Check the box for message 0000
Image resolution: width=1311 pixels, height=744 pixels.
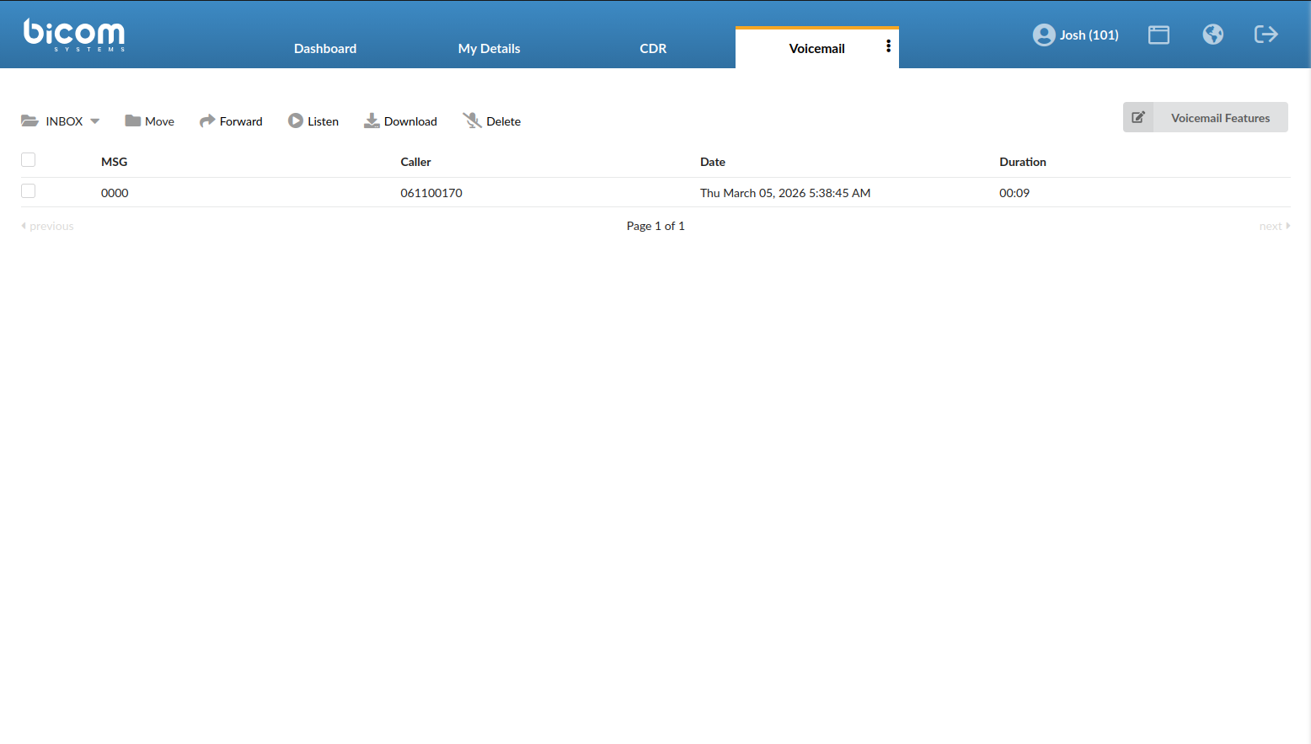pyautogui.click(x=28, y=191)
